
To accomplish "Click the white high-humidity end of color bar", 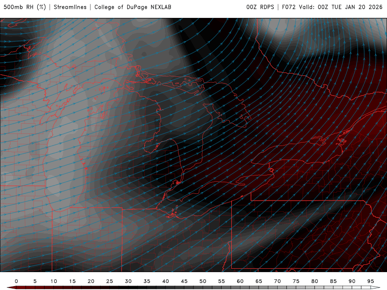I will coord(375,288).
